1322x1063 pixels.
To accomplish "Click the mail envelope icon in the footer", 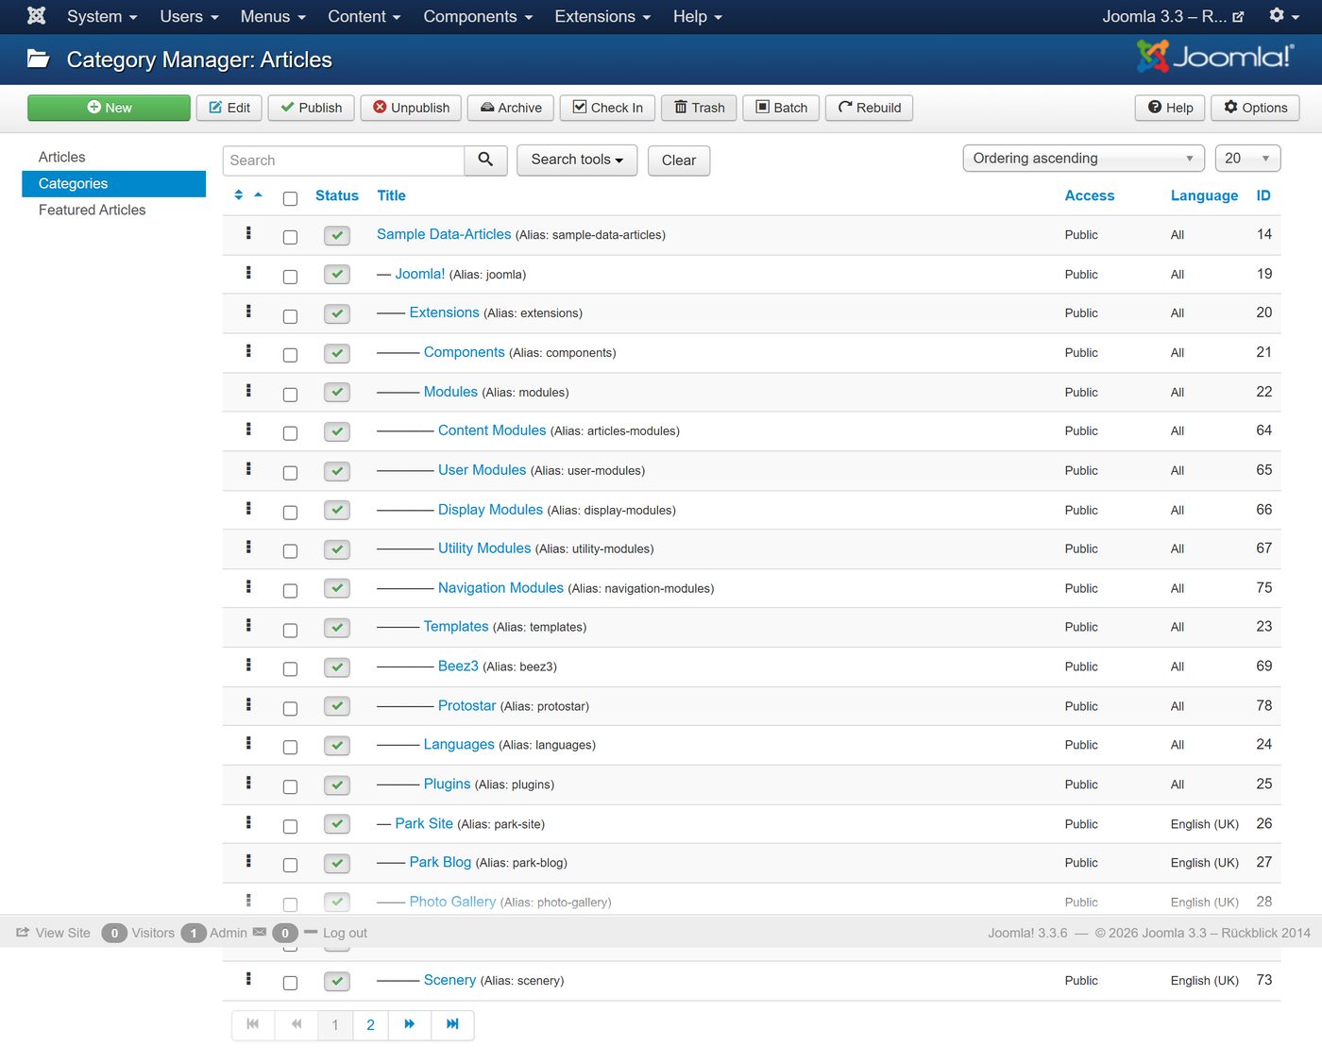I will [x=260, y=932].
